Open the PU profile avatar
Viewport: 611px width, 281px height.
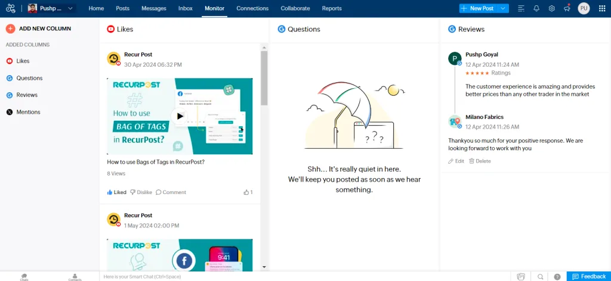pyautogui.click(x=584, y=8)
